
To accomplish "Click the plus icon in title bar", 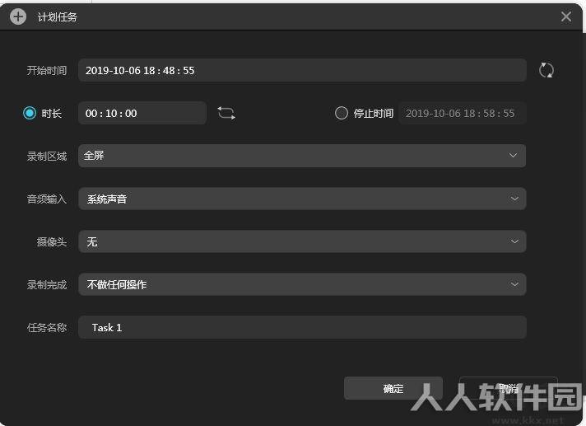I will tap(18, 16).
